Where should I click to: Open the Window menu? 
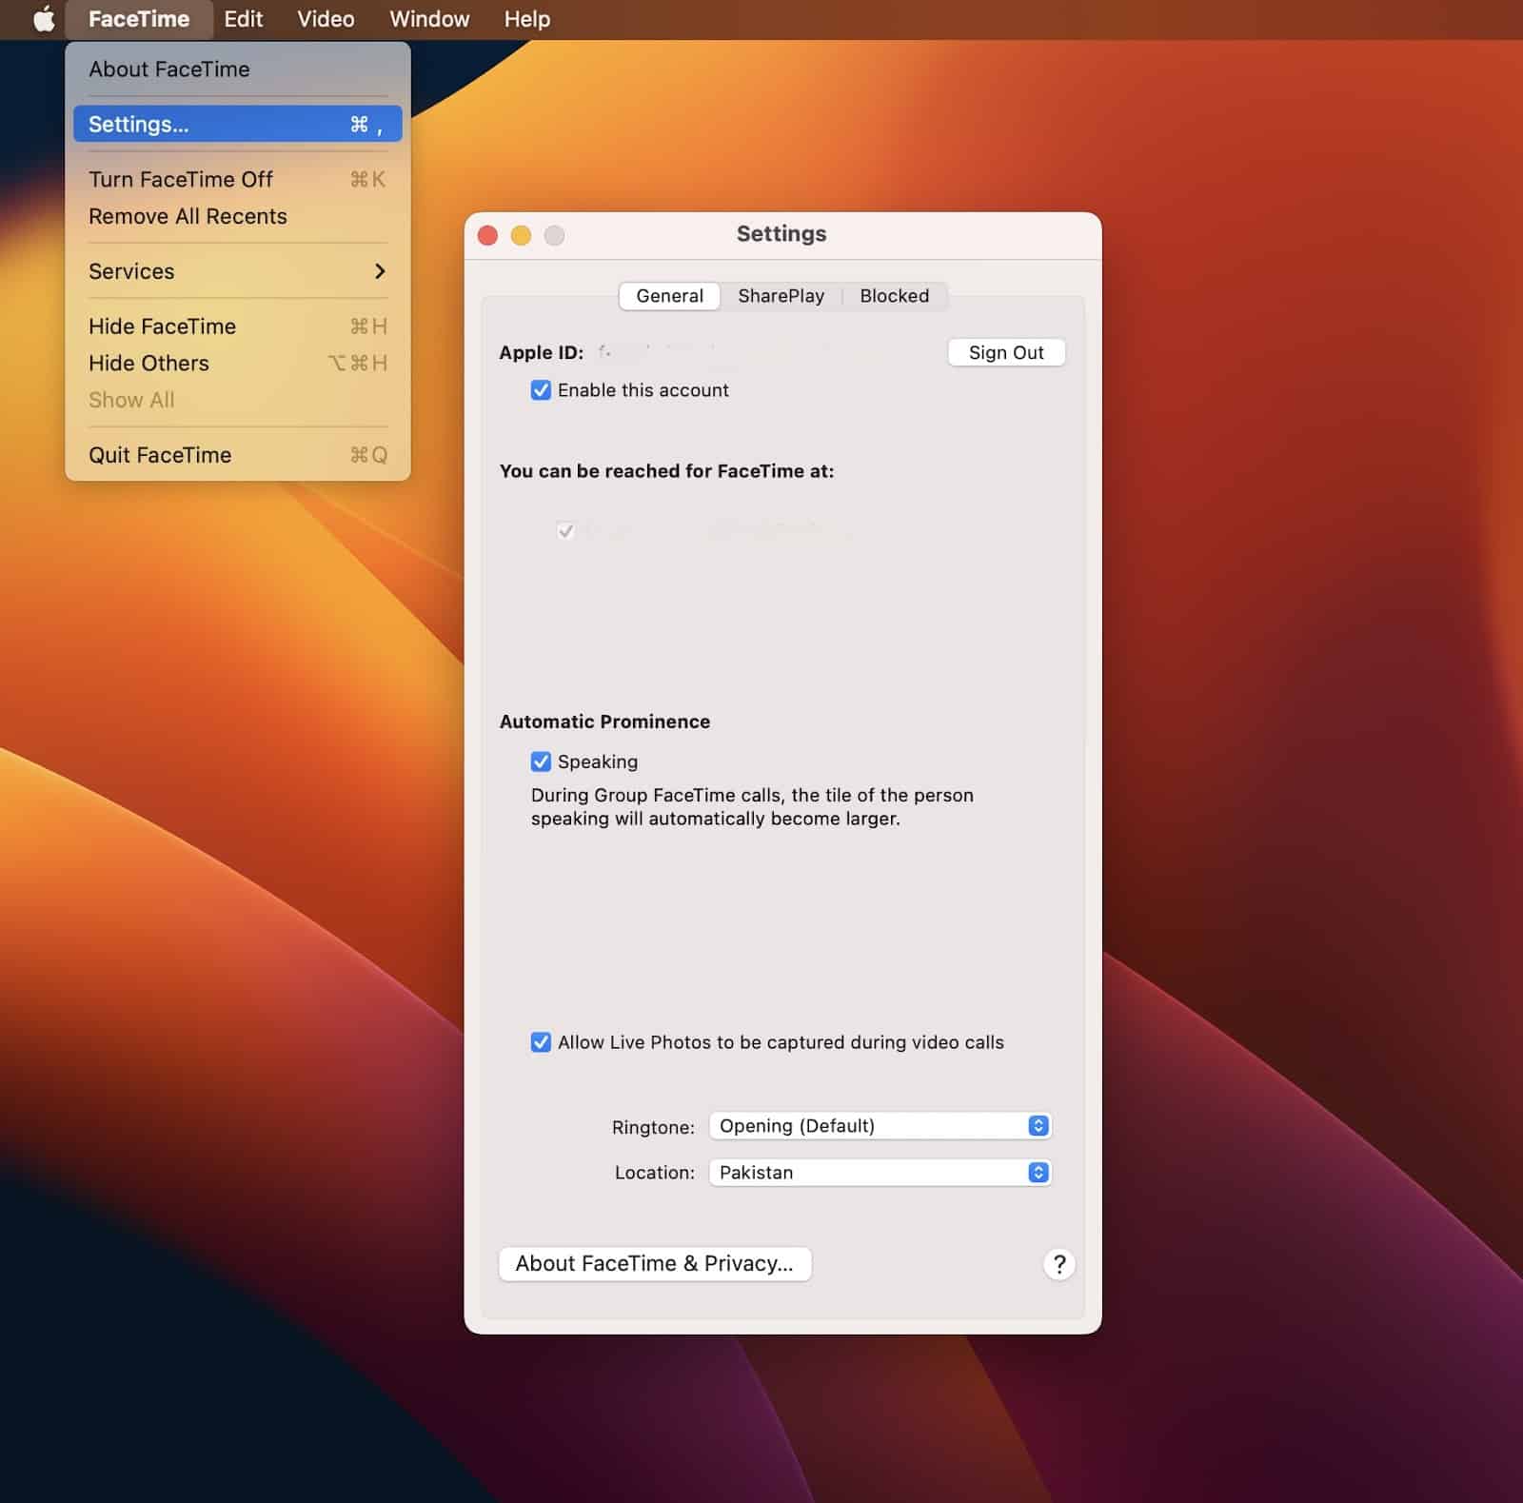[x=429, y=19]
